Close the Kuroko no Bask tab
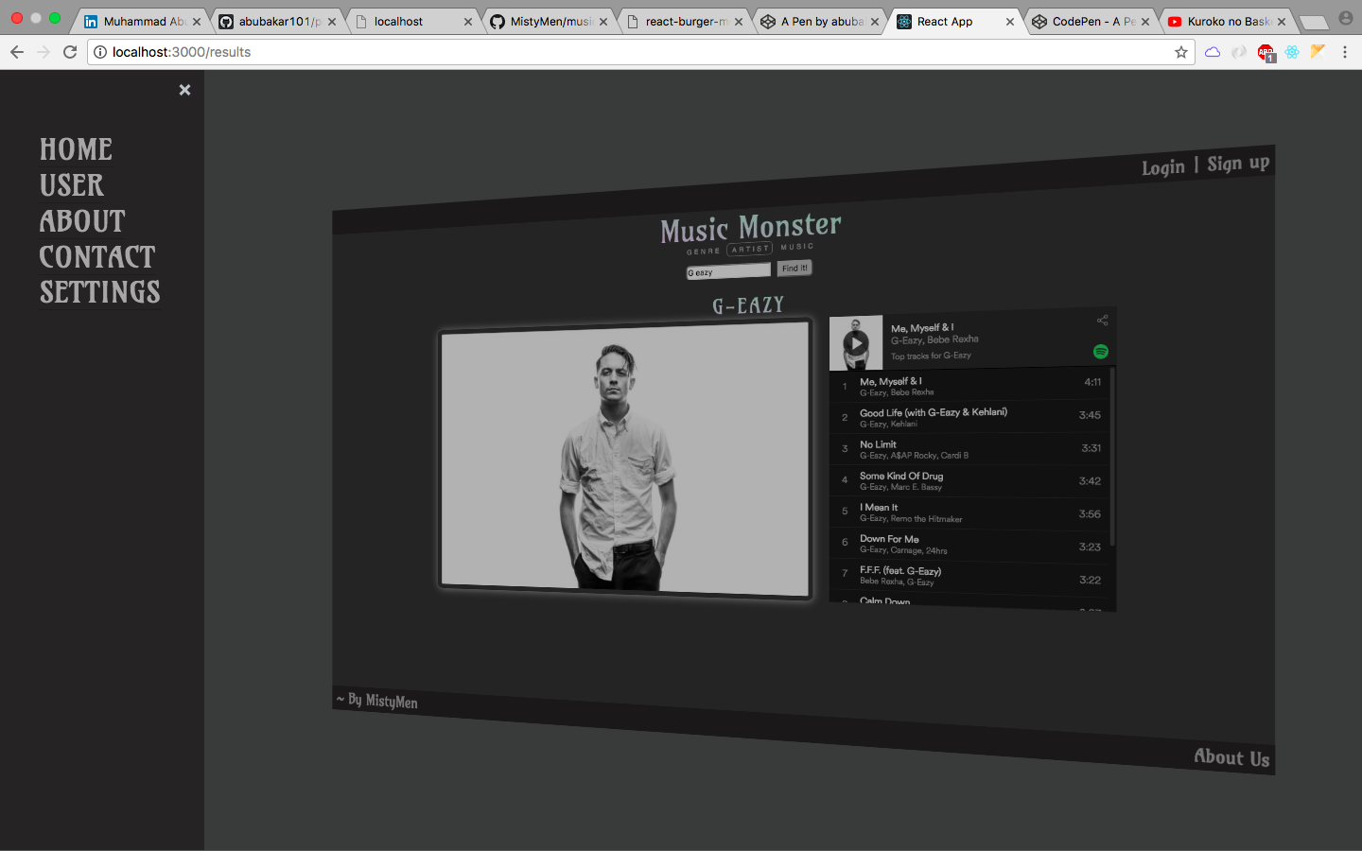 pos(1282,22)
